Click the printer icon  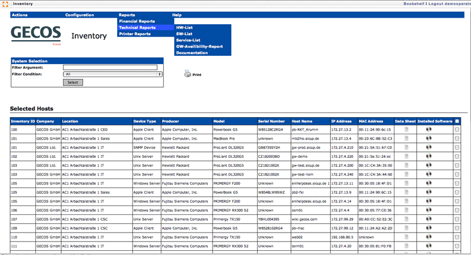point(187,74)
